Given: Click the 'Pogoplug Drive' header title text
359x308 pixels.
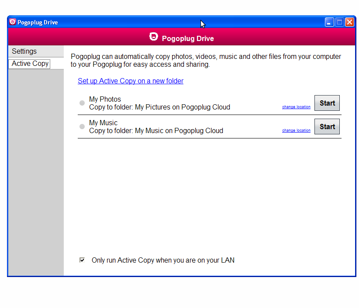Looking at the screenshot, I should pos(188,38).
